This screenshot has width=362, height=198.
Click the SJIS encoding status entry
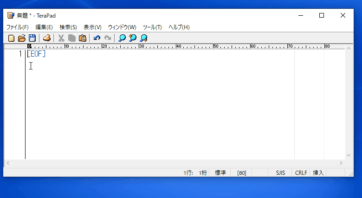[280, 173]
